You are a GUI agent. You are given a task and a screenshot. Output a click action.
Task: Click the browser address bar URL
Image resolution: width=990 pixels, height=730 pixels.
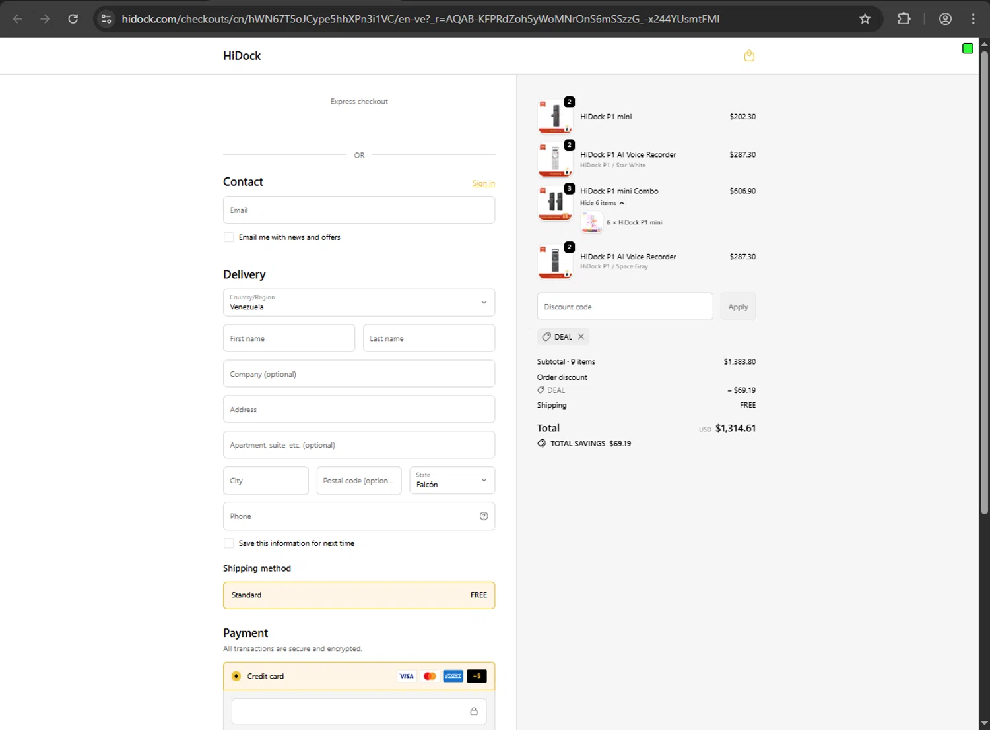[x=420, y=19]
